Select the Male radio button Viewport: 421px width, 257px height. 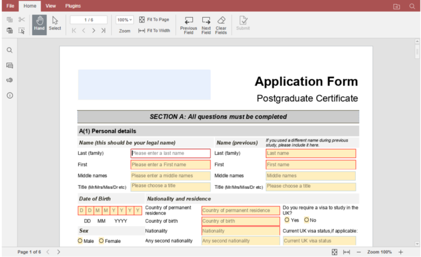pyautogui.click(x=81, y=241)
